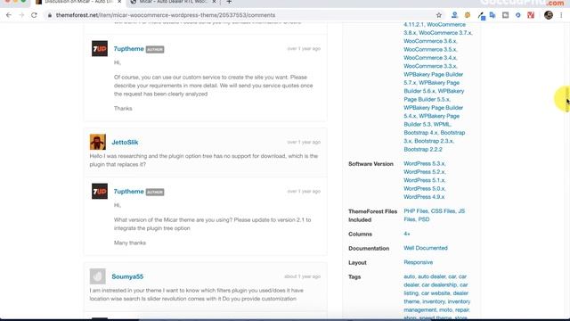Open CSS Files link
Viewport: 570px width, 321px height.
pos(444,211)
